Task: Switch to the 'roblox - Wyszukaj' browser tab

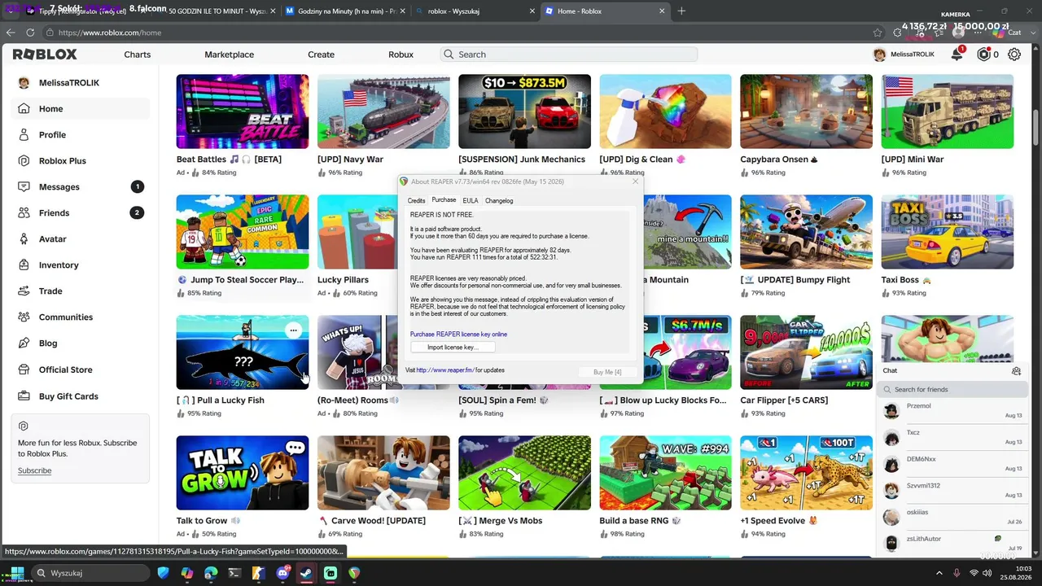Action: coord(477,11)
